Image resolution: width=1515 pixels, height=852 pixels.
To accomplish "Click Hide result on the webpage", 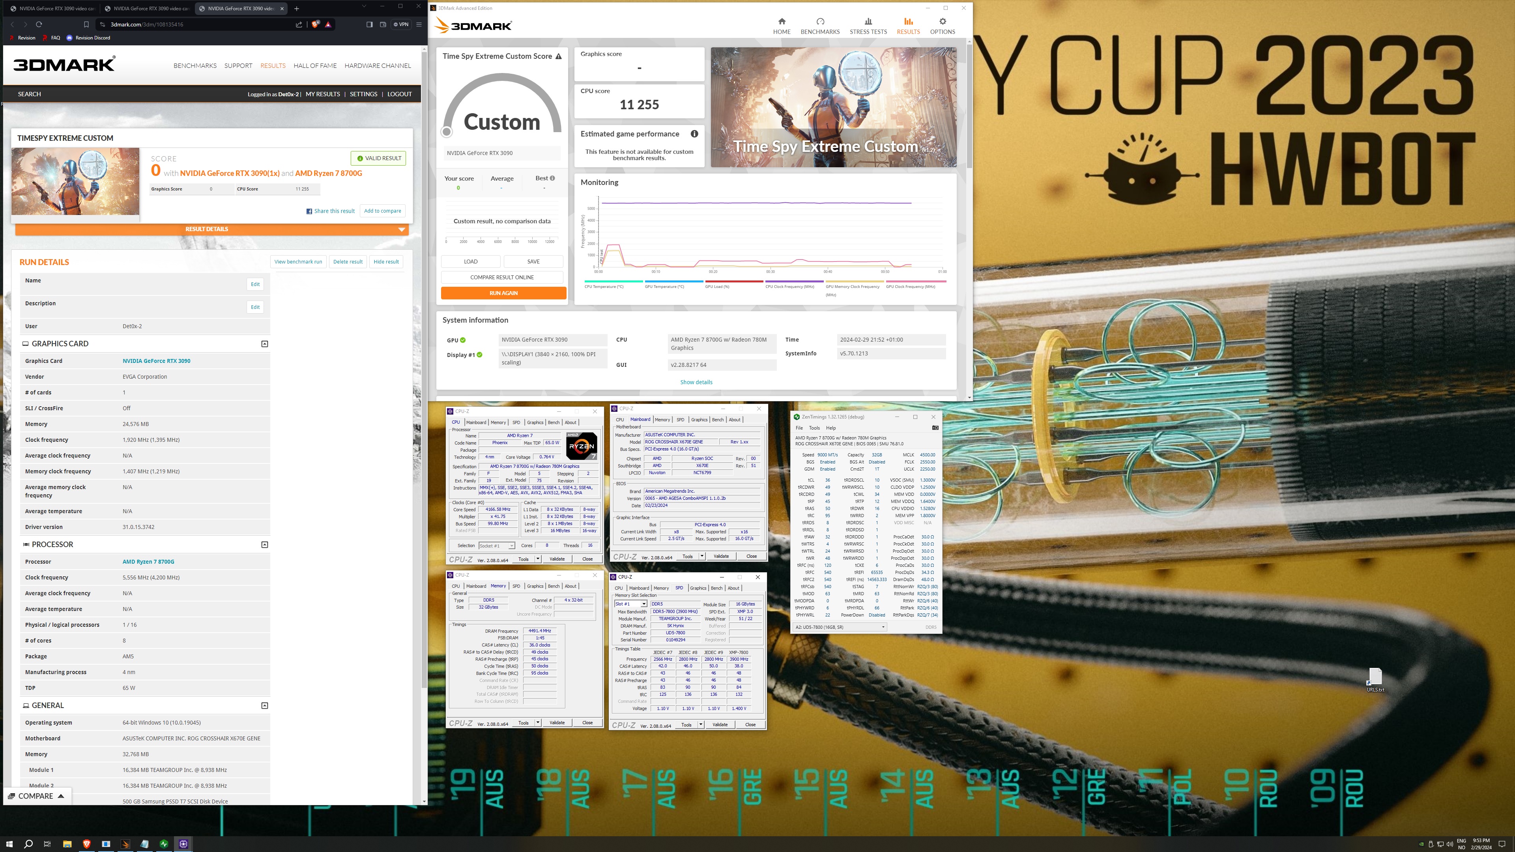I will (x=386, y=262).
